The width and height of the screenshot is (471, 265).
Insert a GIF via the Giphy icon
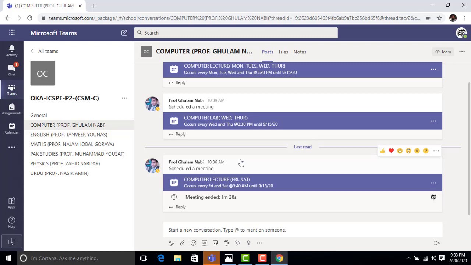[x=204, y=243]
